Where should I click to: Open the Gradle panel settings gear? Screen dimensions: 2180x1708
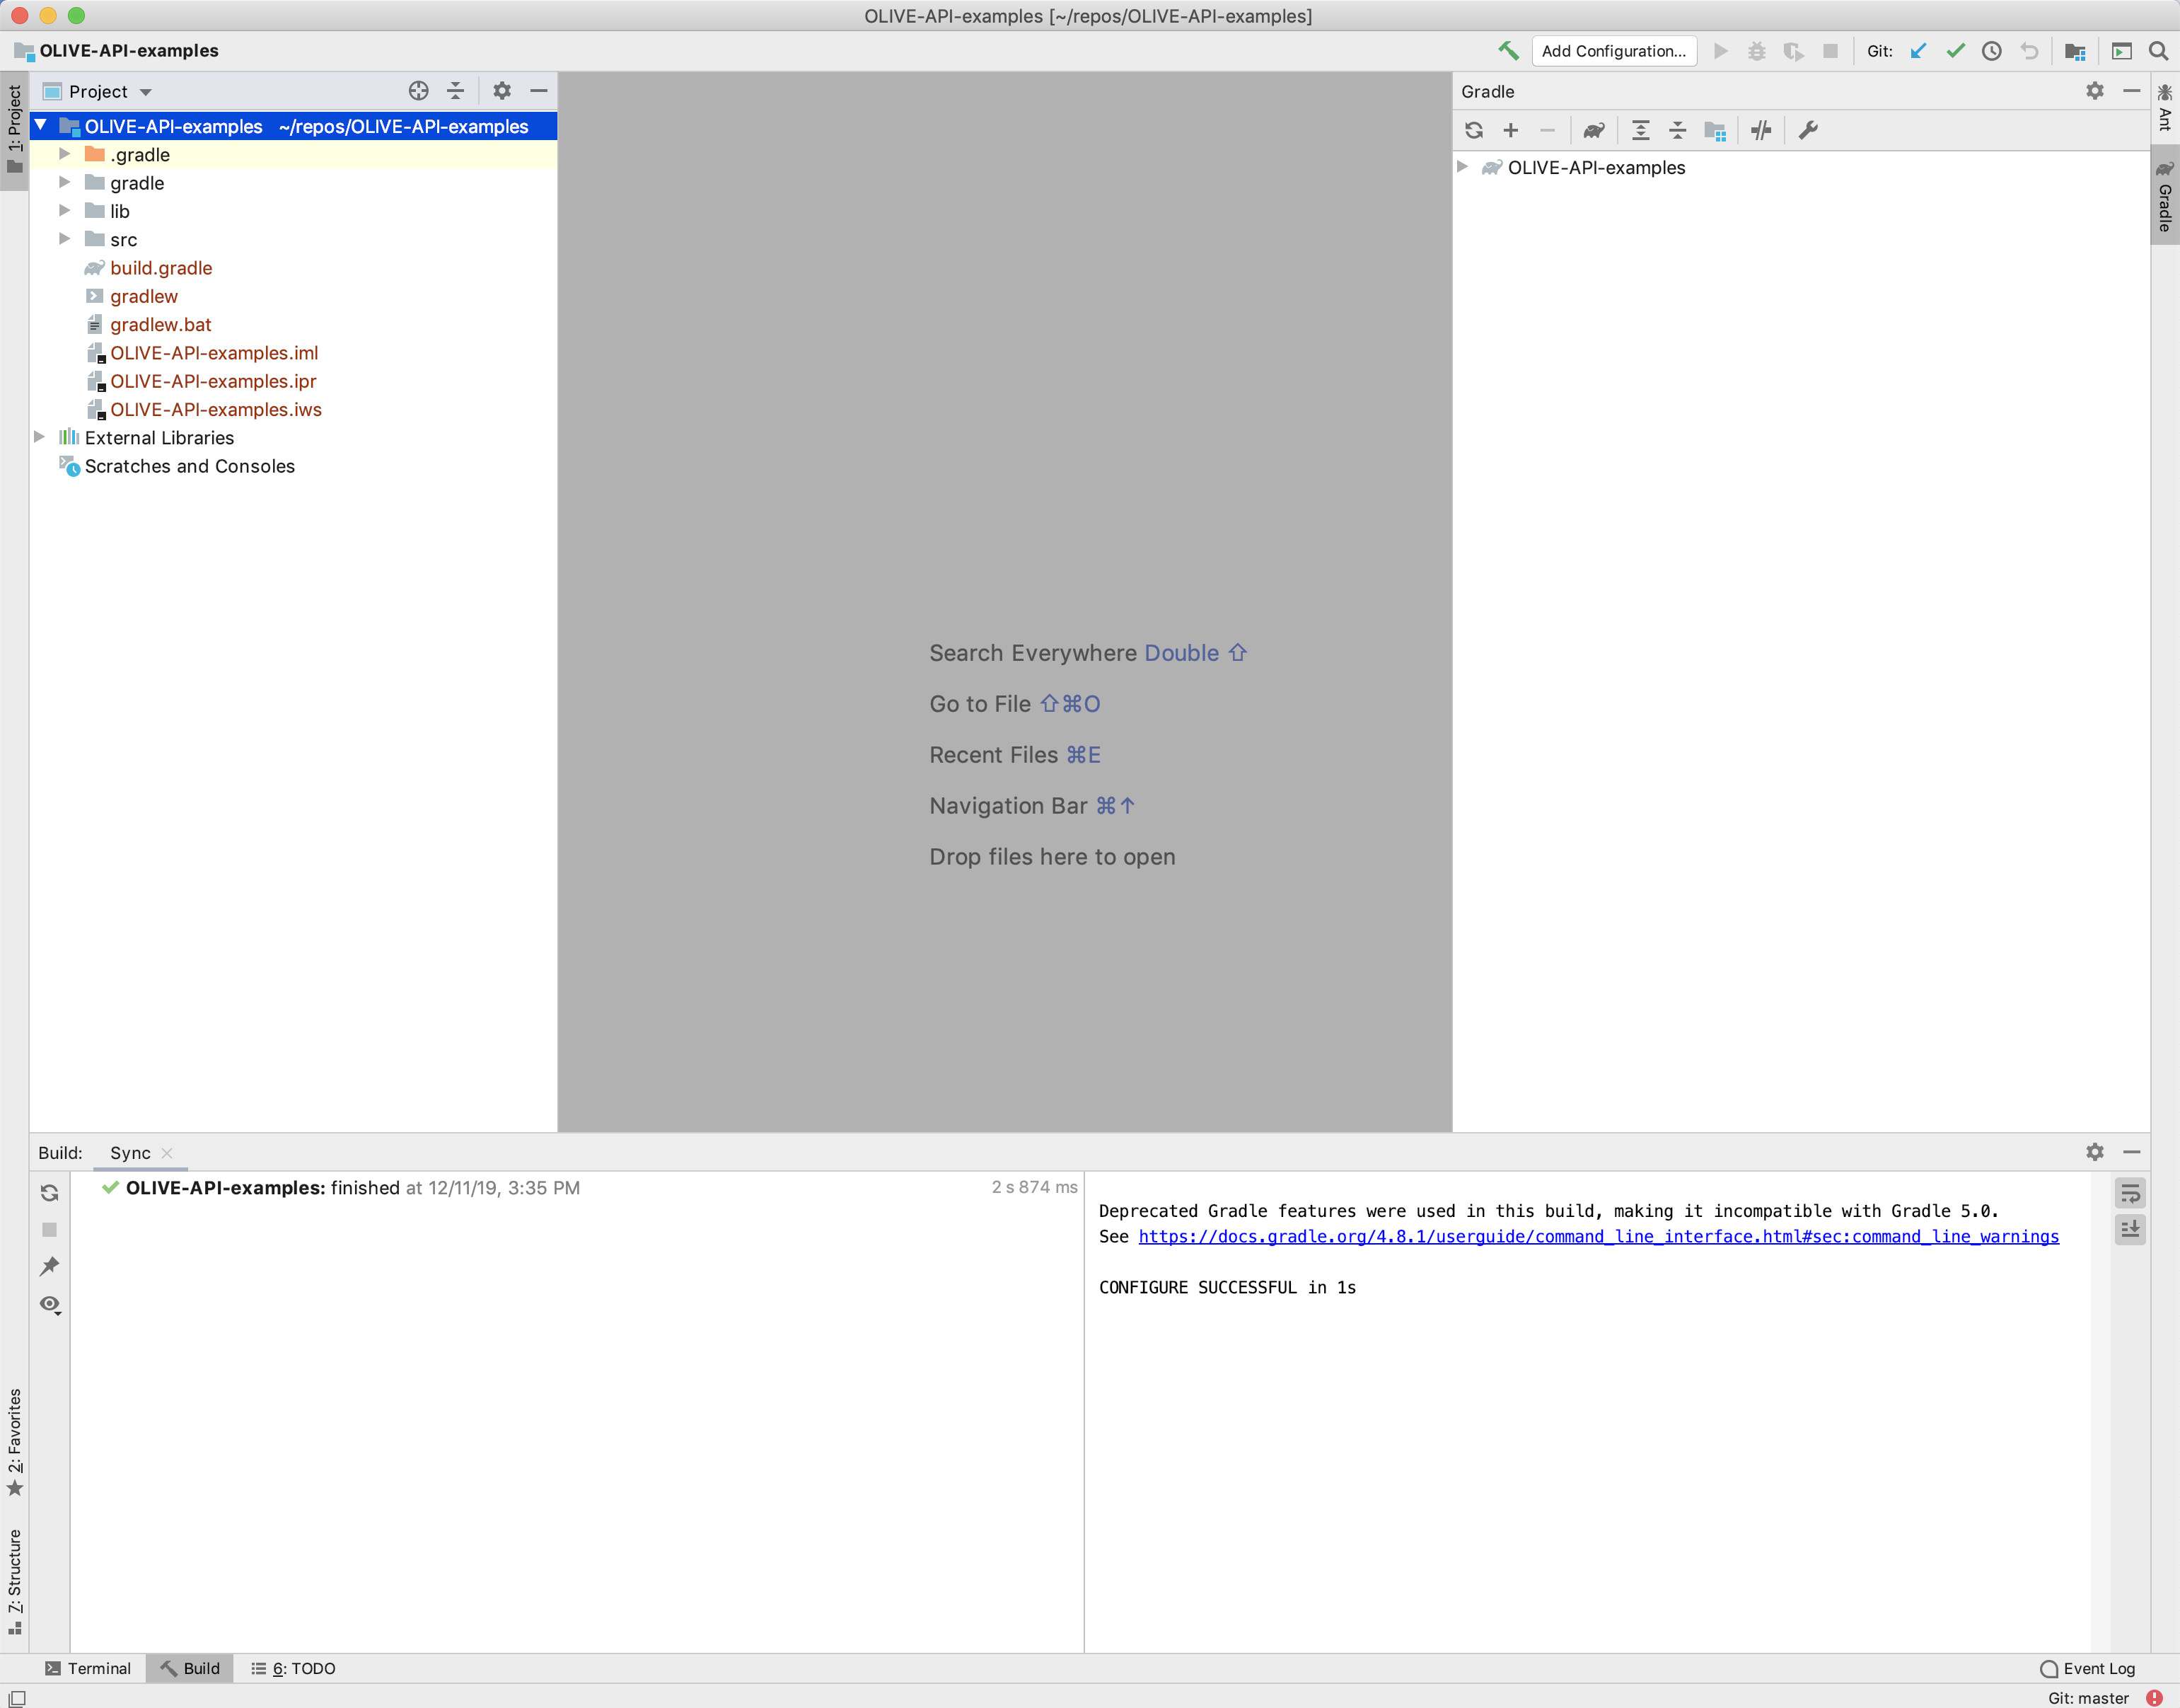coord(2094,91)
